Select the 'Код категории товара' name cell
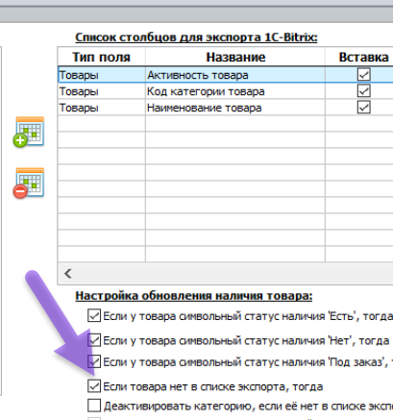The height and width of the screenshot is (420, 393). pyautogui.click(x=235, y=91)
